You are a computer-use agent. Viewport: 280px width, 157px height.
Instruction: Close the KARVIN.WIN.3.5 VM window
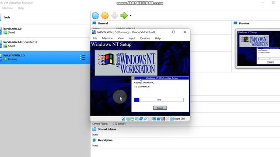coord(185,32)
